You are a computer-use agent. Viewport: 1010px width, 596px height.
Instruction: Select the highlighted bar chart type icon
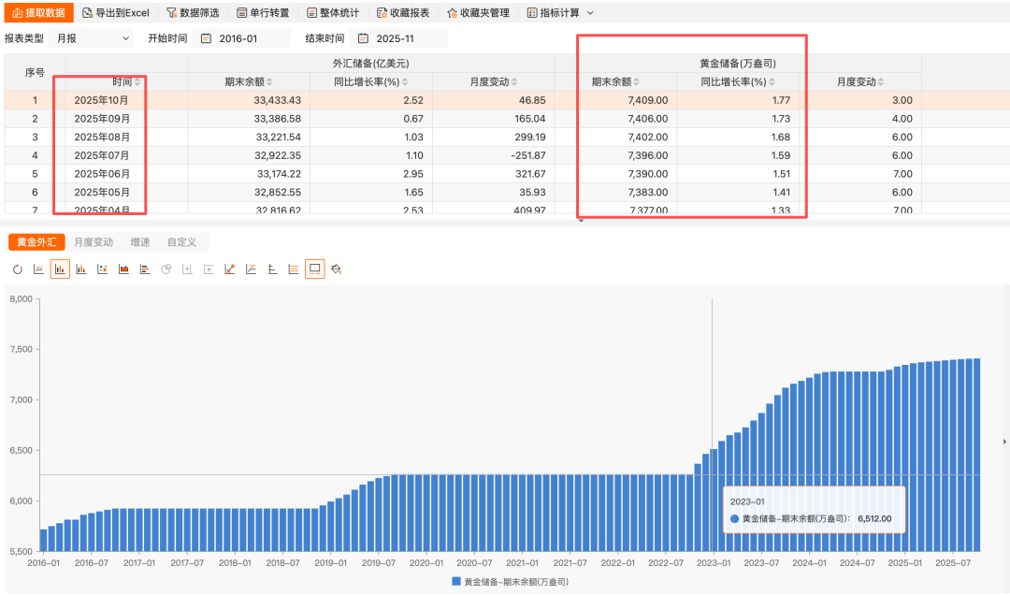60,269
